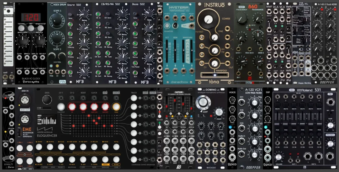Click the SEMI slider on Hysteria VCO
Image resolution: width=339 pixels, height=172 pixels.
pyautogui.click(x=175, y=52)
